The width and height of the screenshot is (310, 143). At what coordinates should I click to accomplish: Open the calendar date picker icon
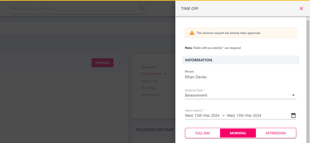pyautogui.click(x=293, y=115)
